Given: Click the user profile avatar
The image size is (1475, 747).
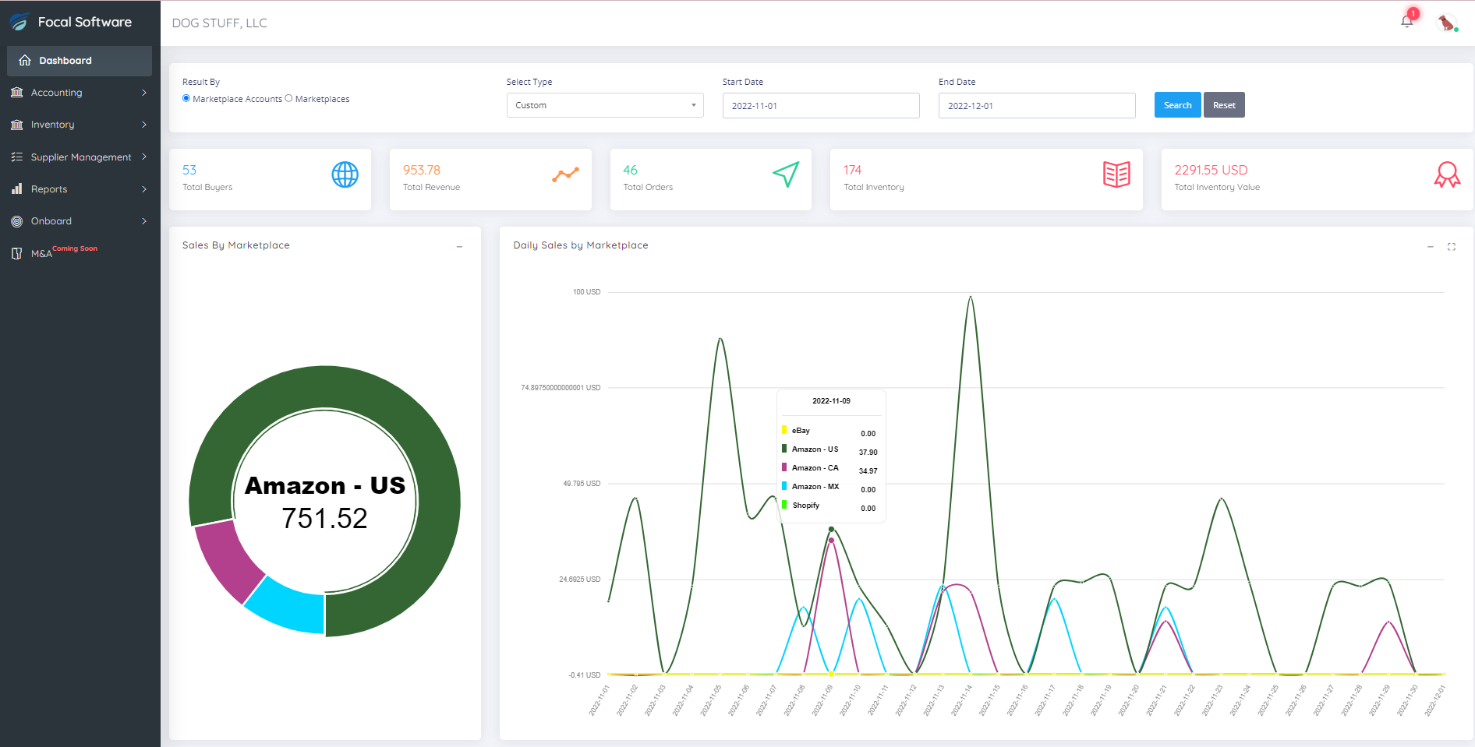Looking at the screenshot, I should 1446,23.
